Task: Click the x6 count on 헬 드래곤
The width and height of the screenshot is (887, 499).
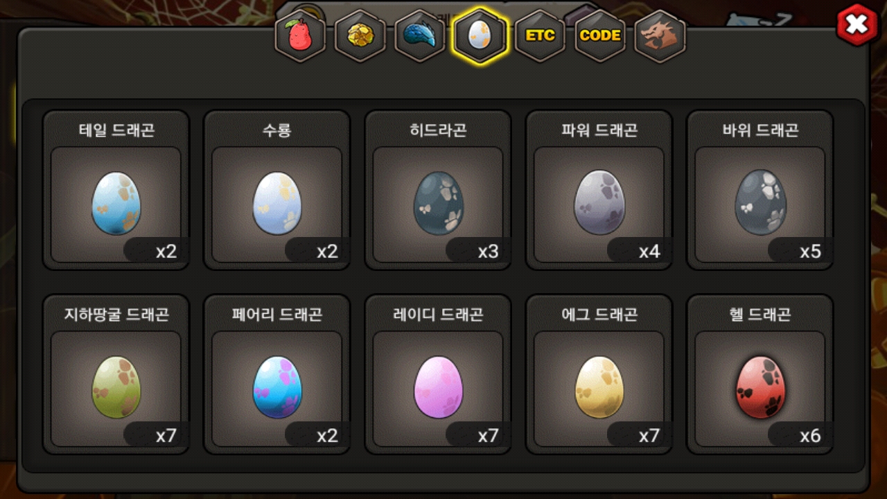Action: [x=810, y=435]
